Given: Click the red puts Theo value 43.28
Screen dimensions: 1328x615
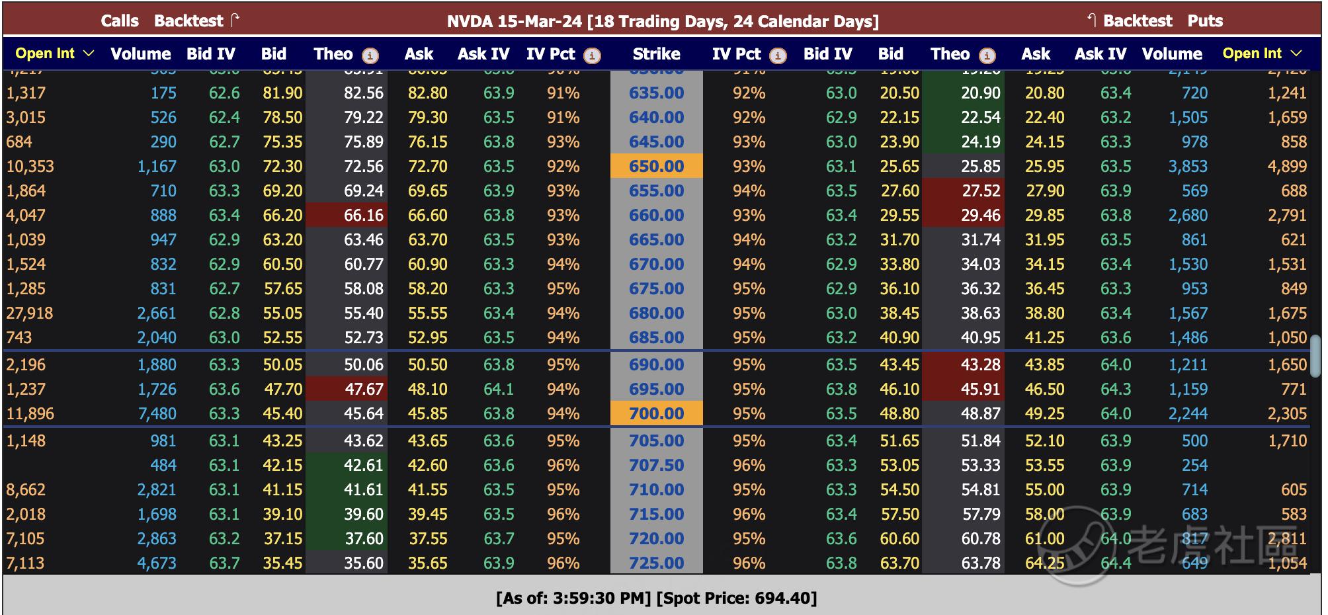Looking at the screenshot, I should (964, 365).
